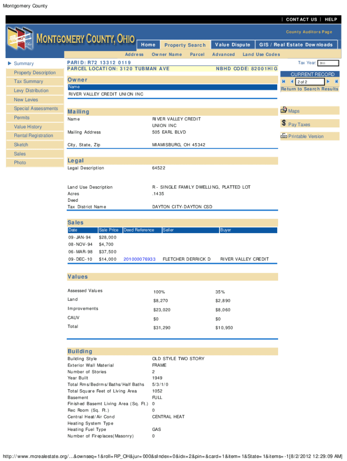Return to Search Results
The width and height of the screenshot is (347, 461).
[309, 89]
